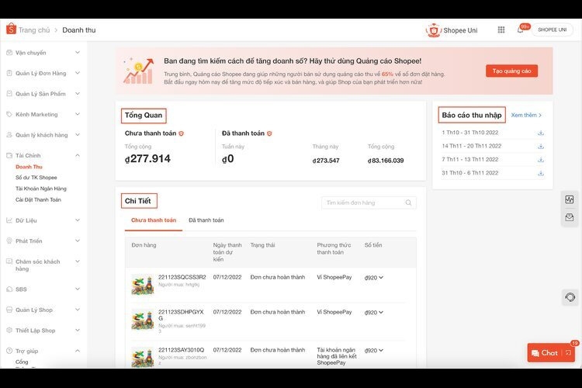Expand the Quản Lý Shop chevron
This screenshot has width=582, height=388.
pyautogui.click(x=78, y=310)
